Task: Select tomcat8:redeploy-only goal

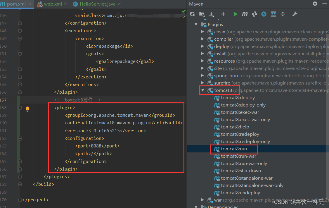Action: tap(245, 141)
